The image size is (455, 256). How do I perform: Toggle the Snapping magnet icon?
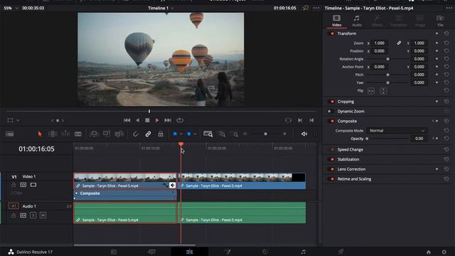pos(135,134)
